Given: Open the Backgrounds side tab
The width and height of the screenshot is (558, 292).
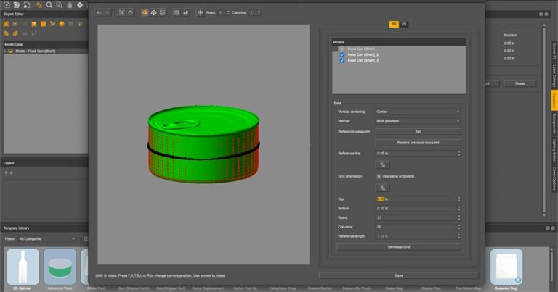Looking at the screenshot, I should 554,124.
